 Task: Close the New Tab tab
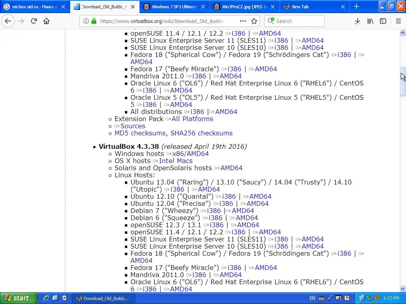(x=343, y=7)
